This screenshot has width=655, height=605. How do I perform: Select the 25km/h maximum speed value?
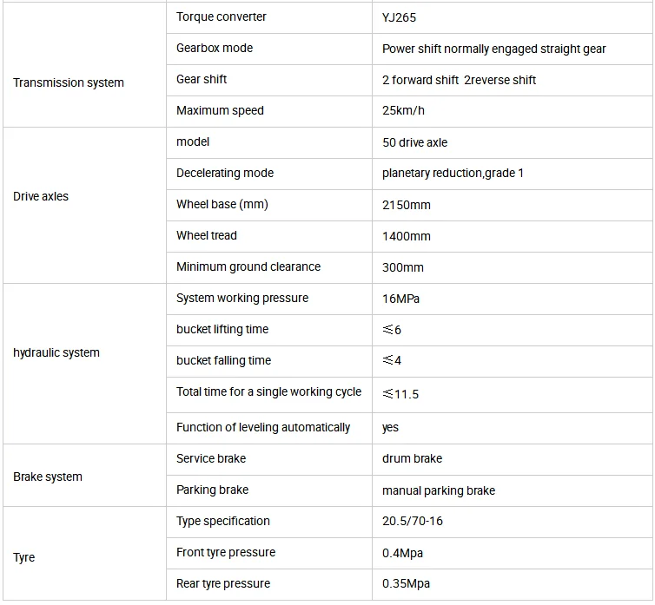[403, 111]
